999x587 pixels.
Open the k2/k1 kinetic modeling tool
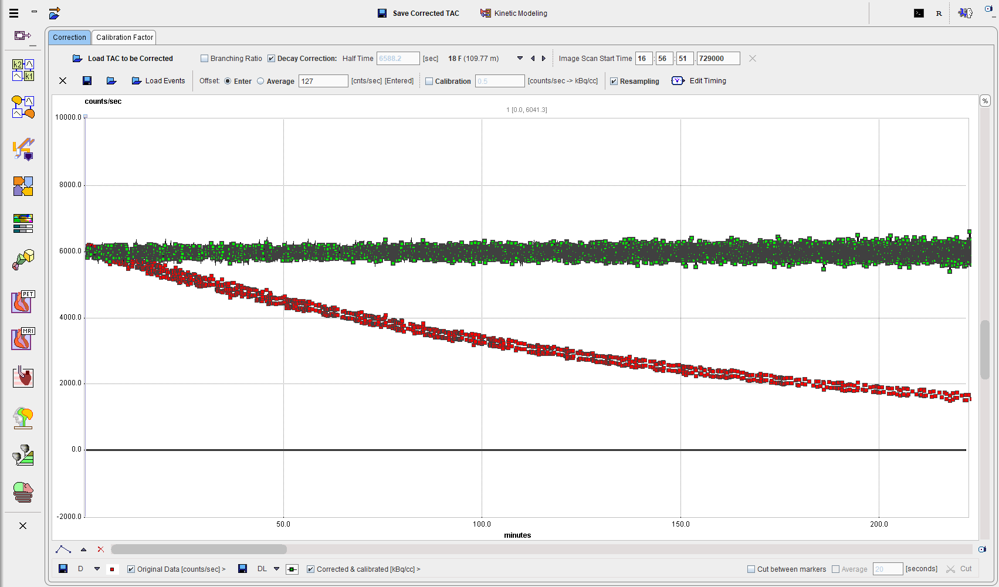(x=23, y=70)
